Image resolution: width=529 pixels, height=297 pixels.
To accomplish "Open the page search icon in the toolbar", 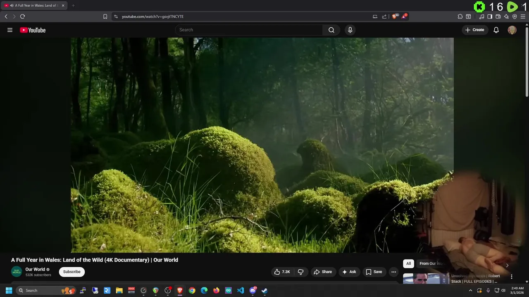I will click(x=468, y=16).
